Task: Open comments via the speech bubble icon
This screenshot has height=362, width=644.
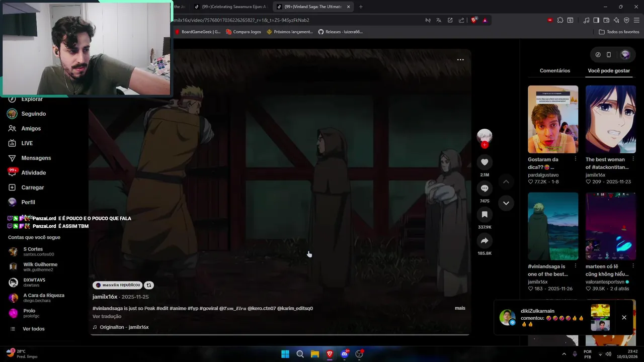Action: pos(485,188)
